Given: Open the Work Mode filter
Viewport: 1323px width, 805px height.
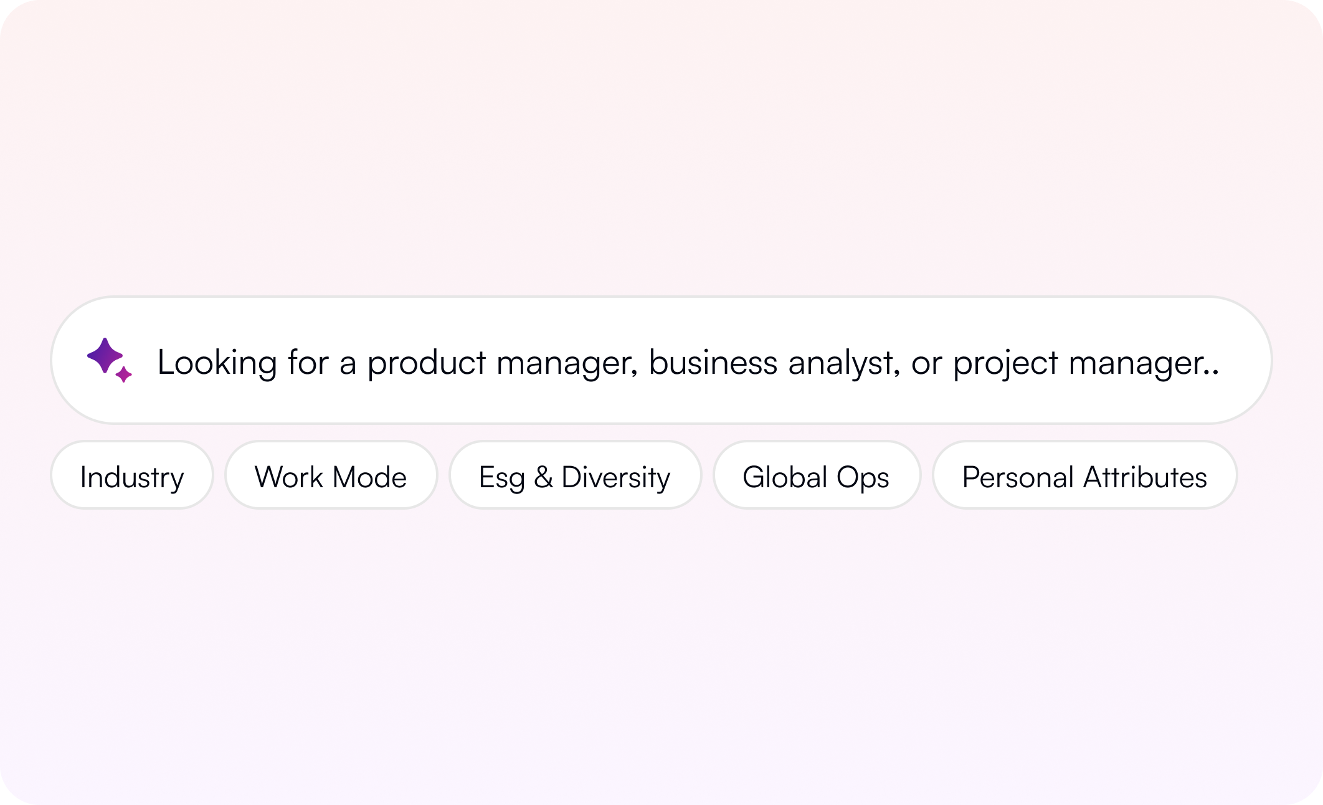Looking at the screenshot, I should click(x=331, y=475).
